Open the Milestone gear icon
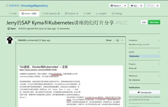The image size is (168, 107). (159, 76)
